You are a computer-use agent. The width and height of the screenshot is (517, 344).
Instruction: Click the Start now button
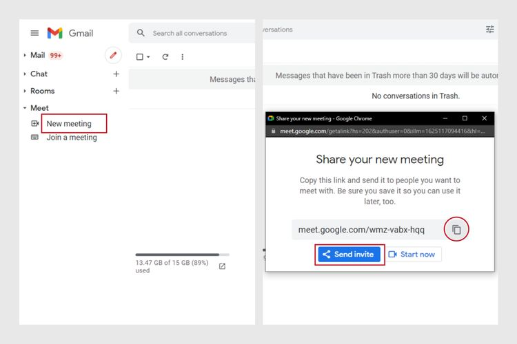point(412,255)
